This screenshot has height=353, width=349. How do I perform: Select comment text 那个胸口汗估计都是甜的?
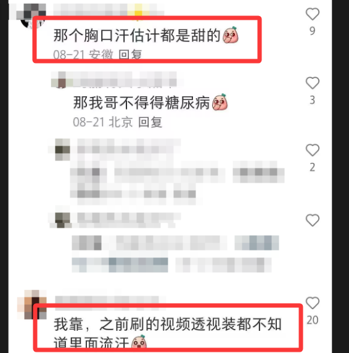[137, 36]
